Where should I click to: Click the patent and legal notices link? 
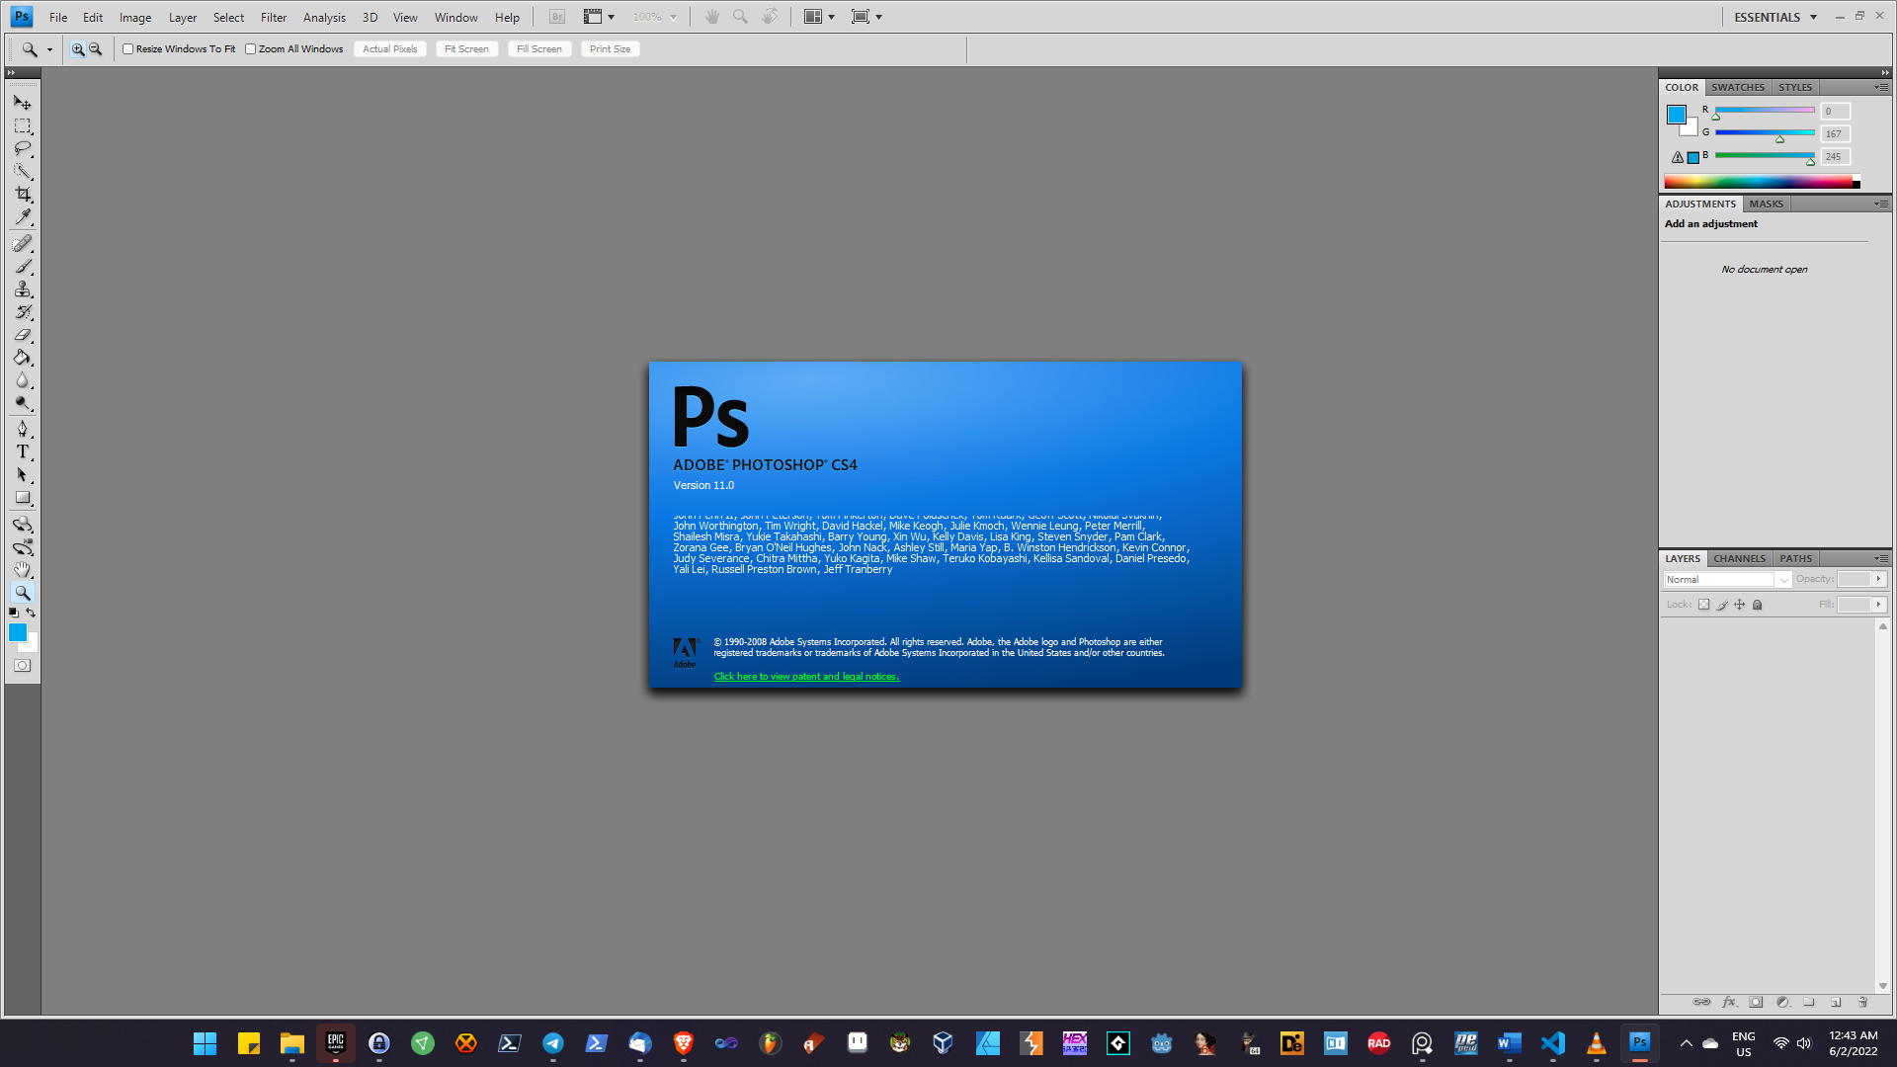[806, 677]
